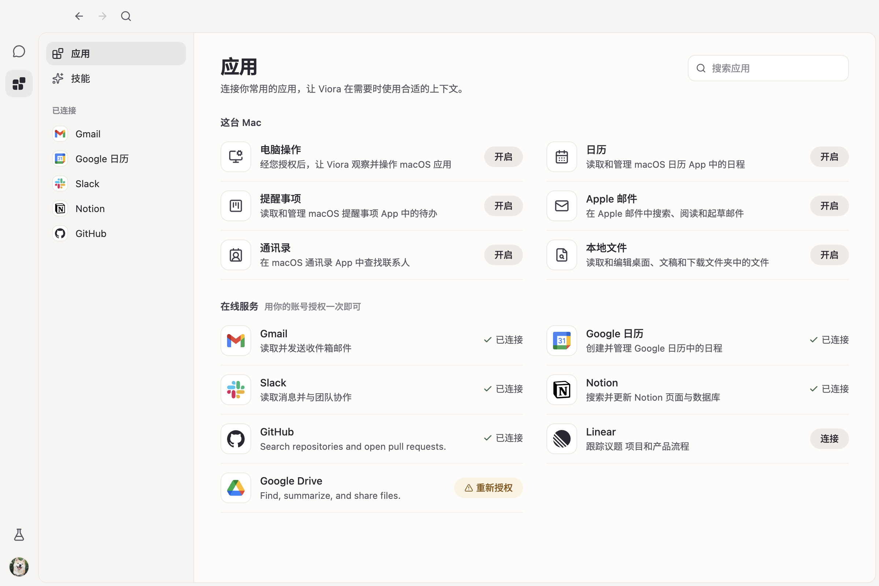Switch to 技能 in the sidebar
879x586 pixels.
(x=116, y=78)
